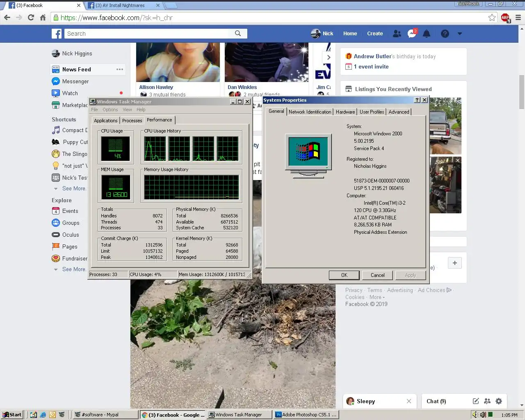Switch to Processes tab in Task Manager

132,121
